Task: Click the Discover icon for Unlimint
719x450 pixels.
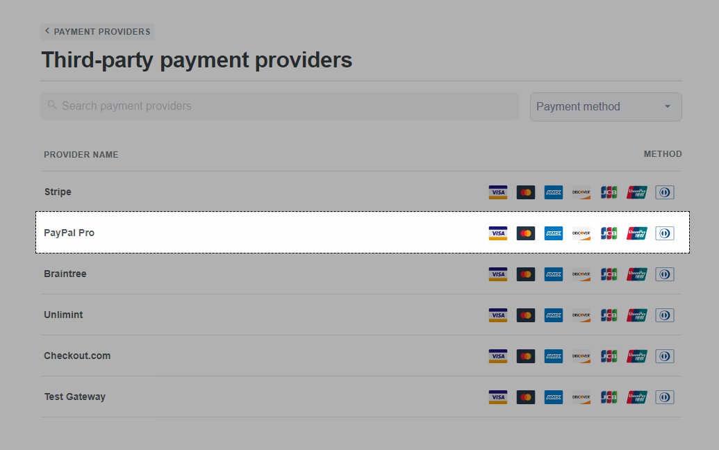Action: (581, 315)
